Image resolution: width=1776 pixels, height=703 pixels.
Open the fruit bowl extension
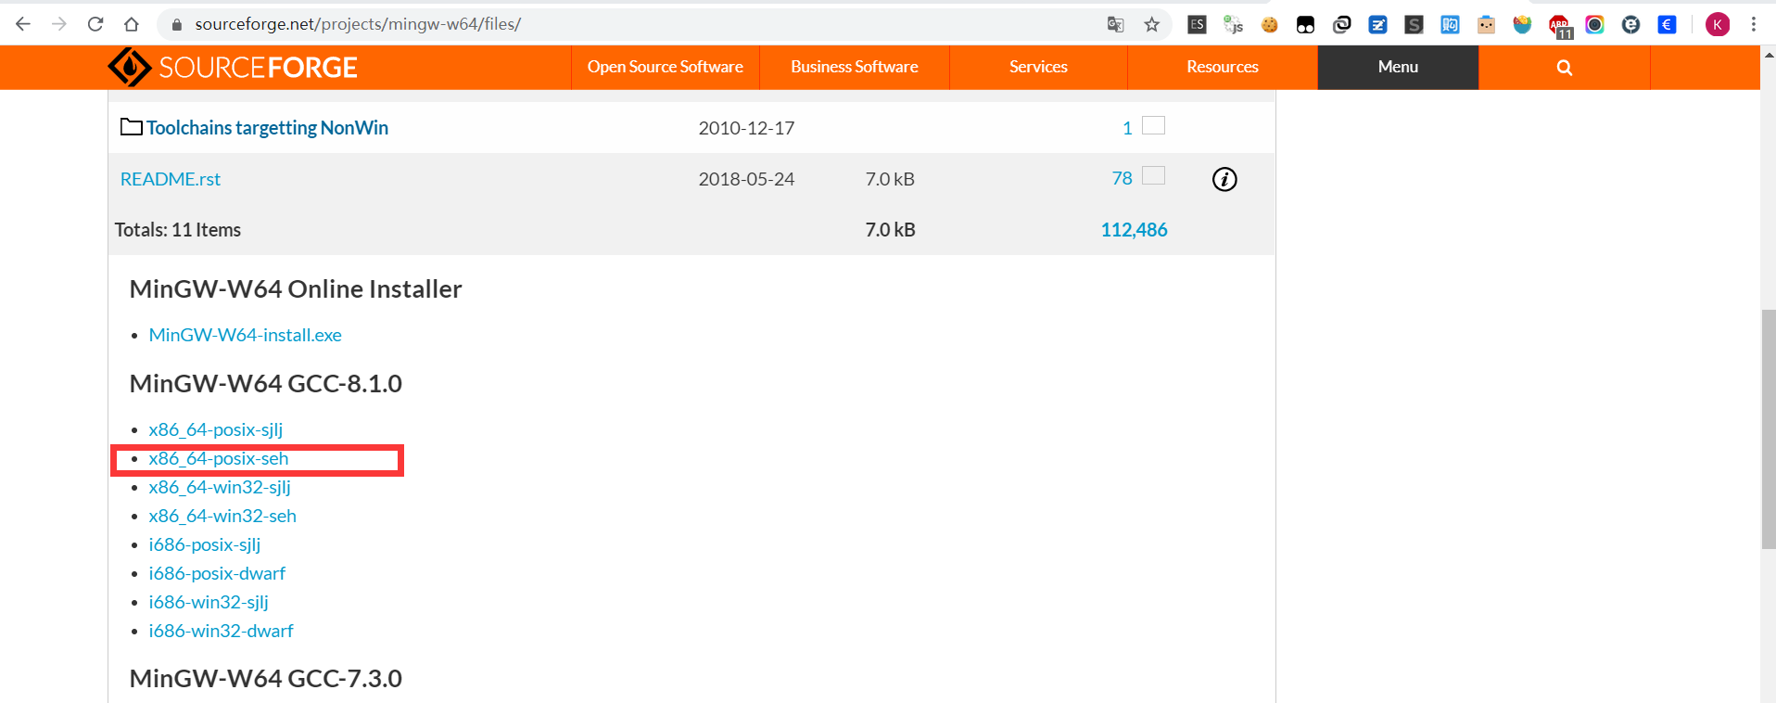pyautogui.click(x=1522, y=25)
